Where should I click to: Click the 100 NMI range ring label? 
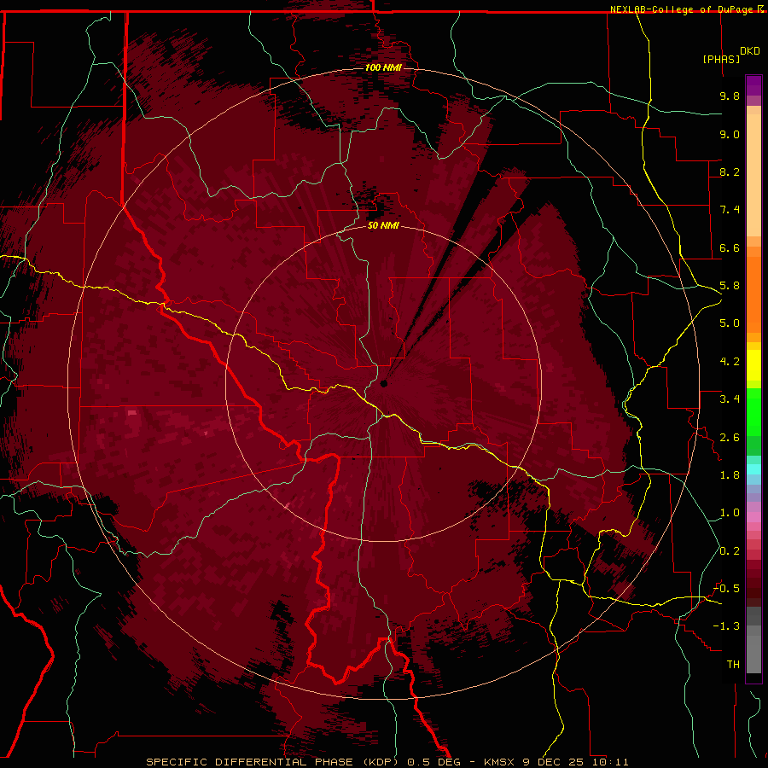pos(383,67)
